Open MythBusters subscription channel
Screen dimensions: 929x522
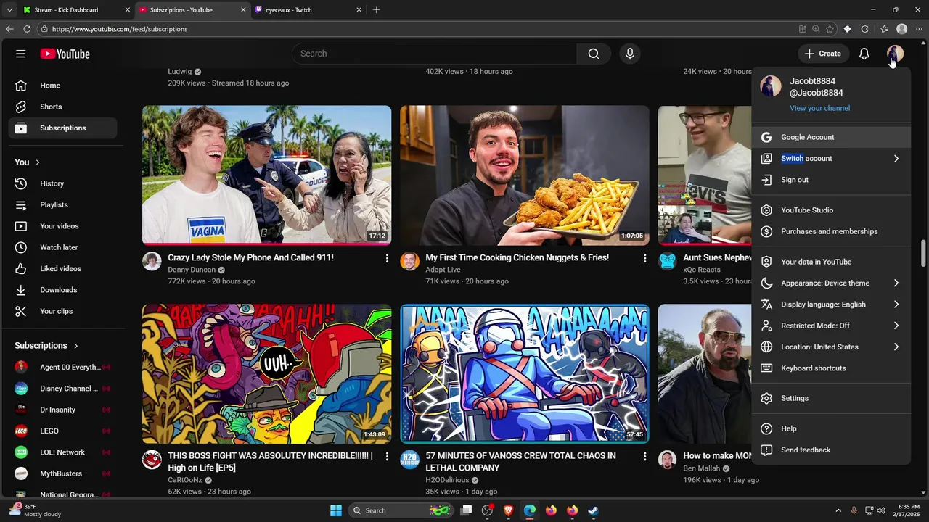tap(62, 473)
